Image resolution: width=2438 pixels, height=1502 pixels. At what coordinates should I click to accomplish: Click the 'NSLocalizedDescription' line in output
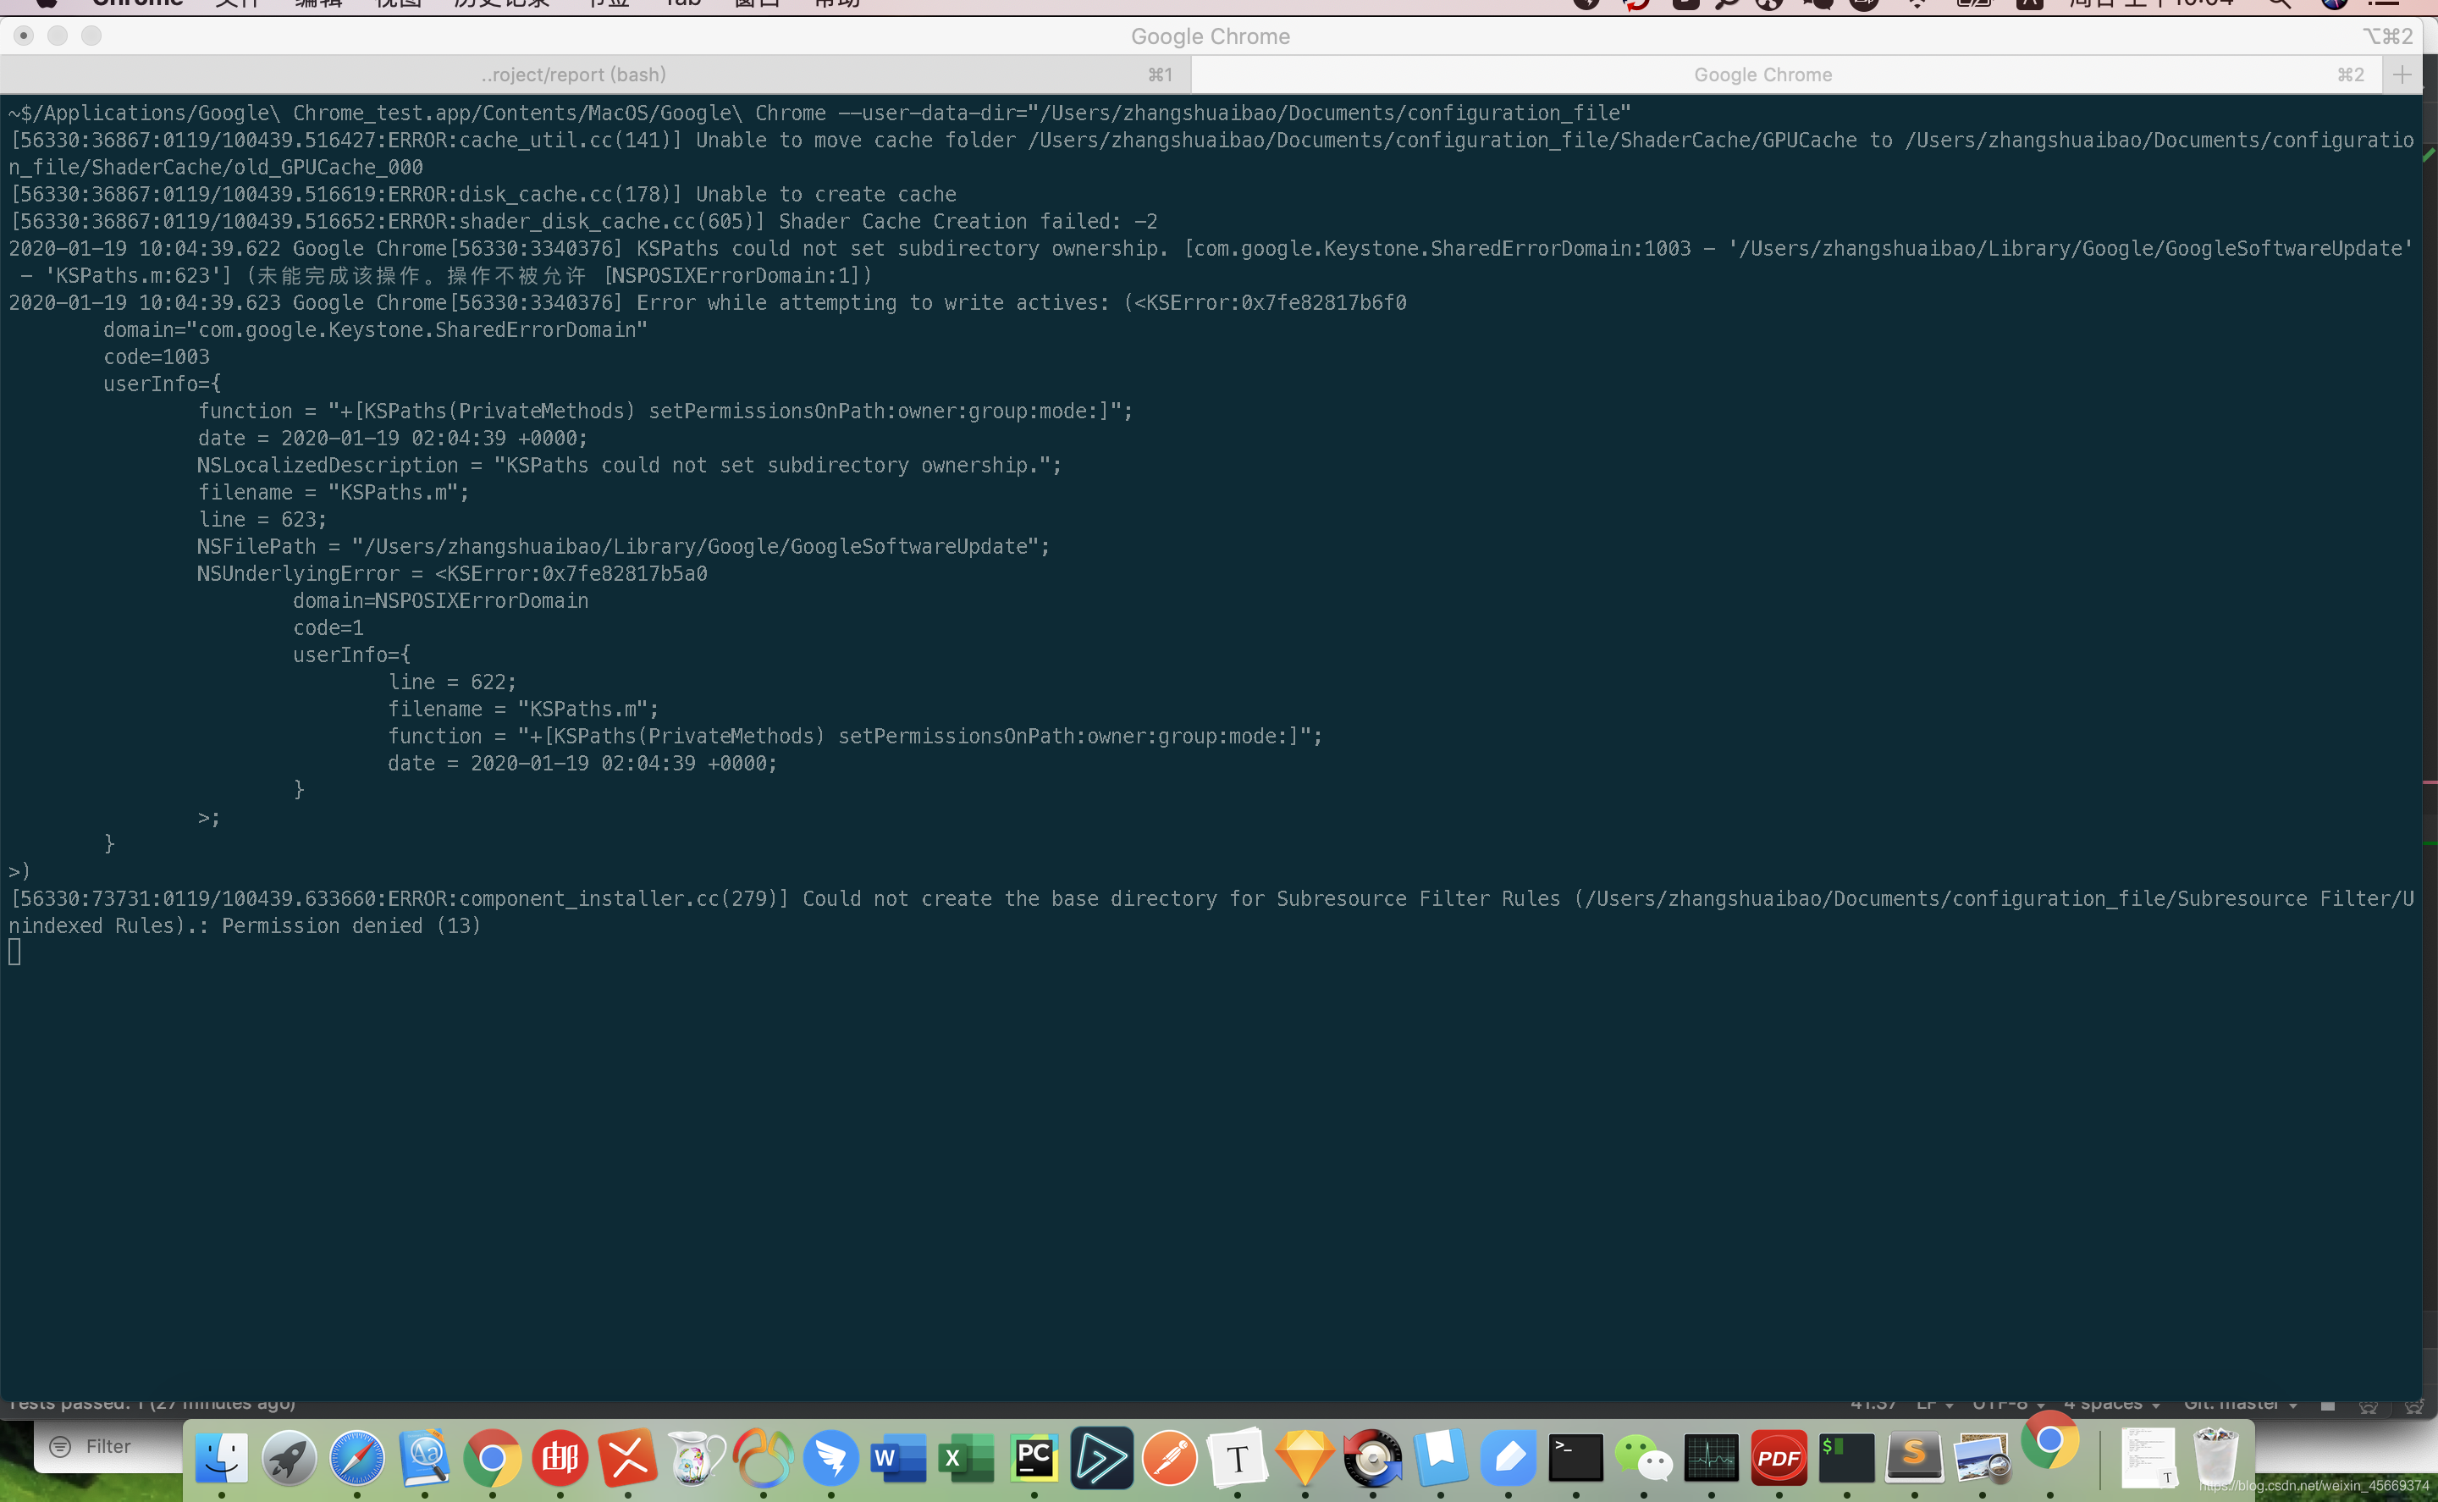click(x=630, y=465)
